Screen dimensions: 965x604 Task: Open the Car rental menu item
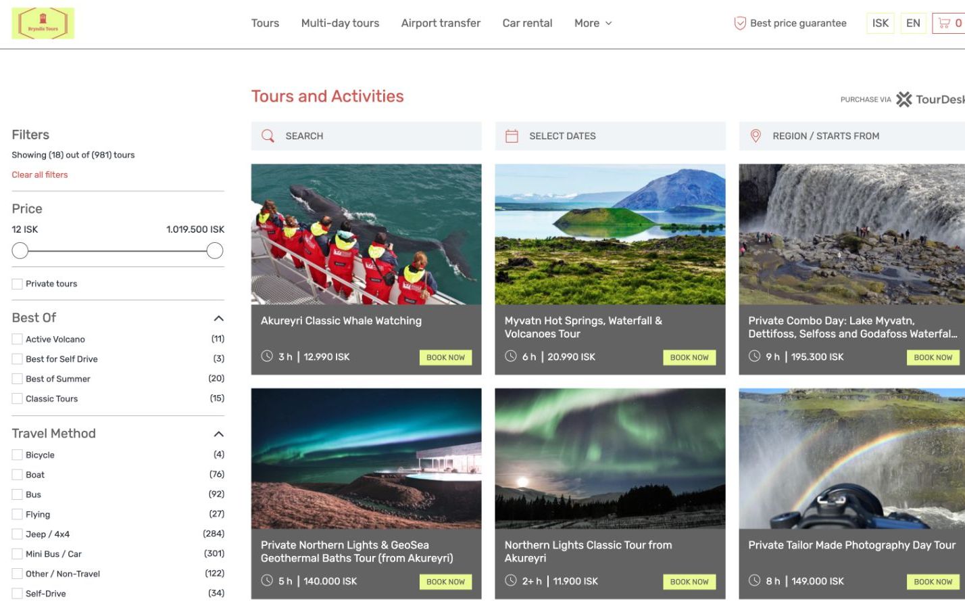pos(527,23)
